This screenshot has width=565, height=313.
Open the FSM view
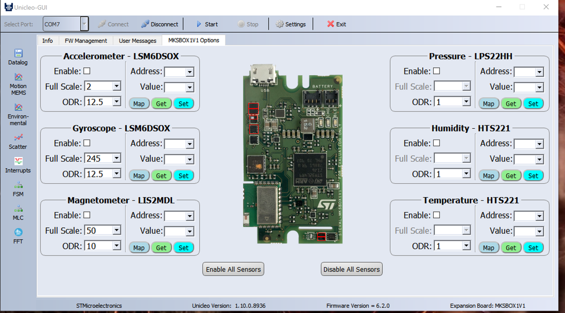click(18, 189)
